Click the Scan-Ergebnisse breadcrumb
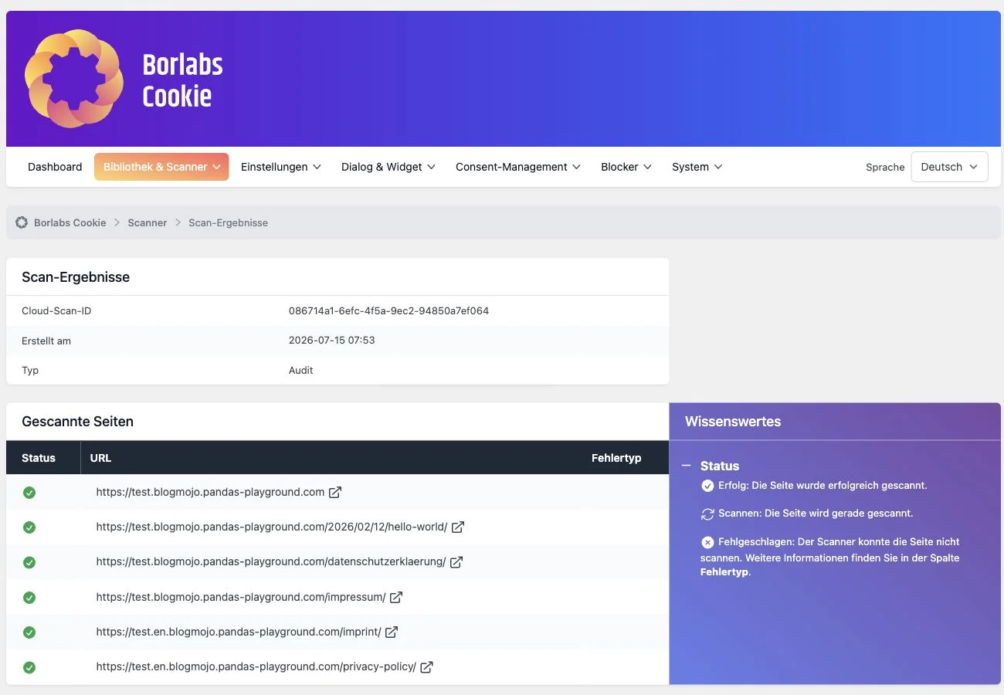The width and height of the screenshot is (1004, 695). 228,222
